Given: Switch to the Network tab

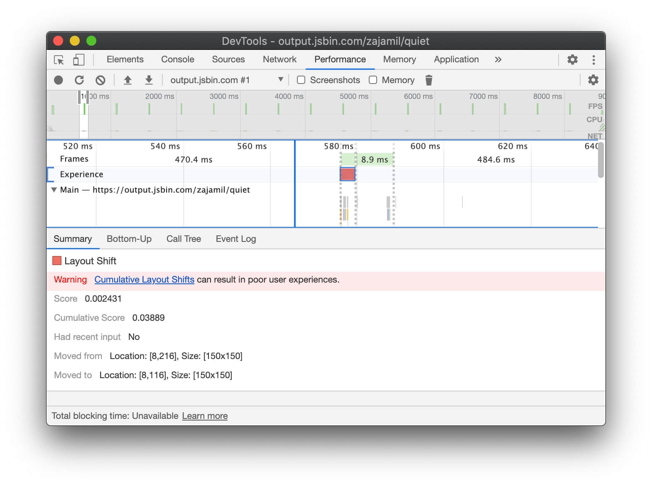Looking at the screenshot, I should pos(279,60).
